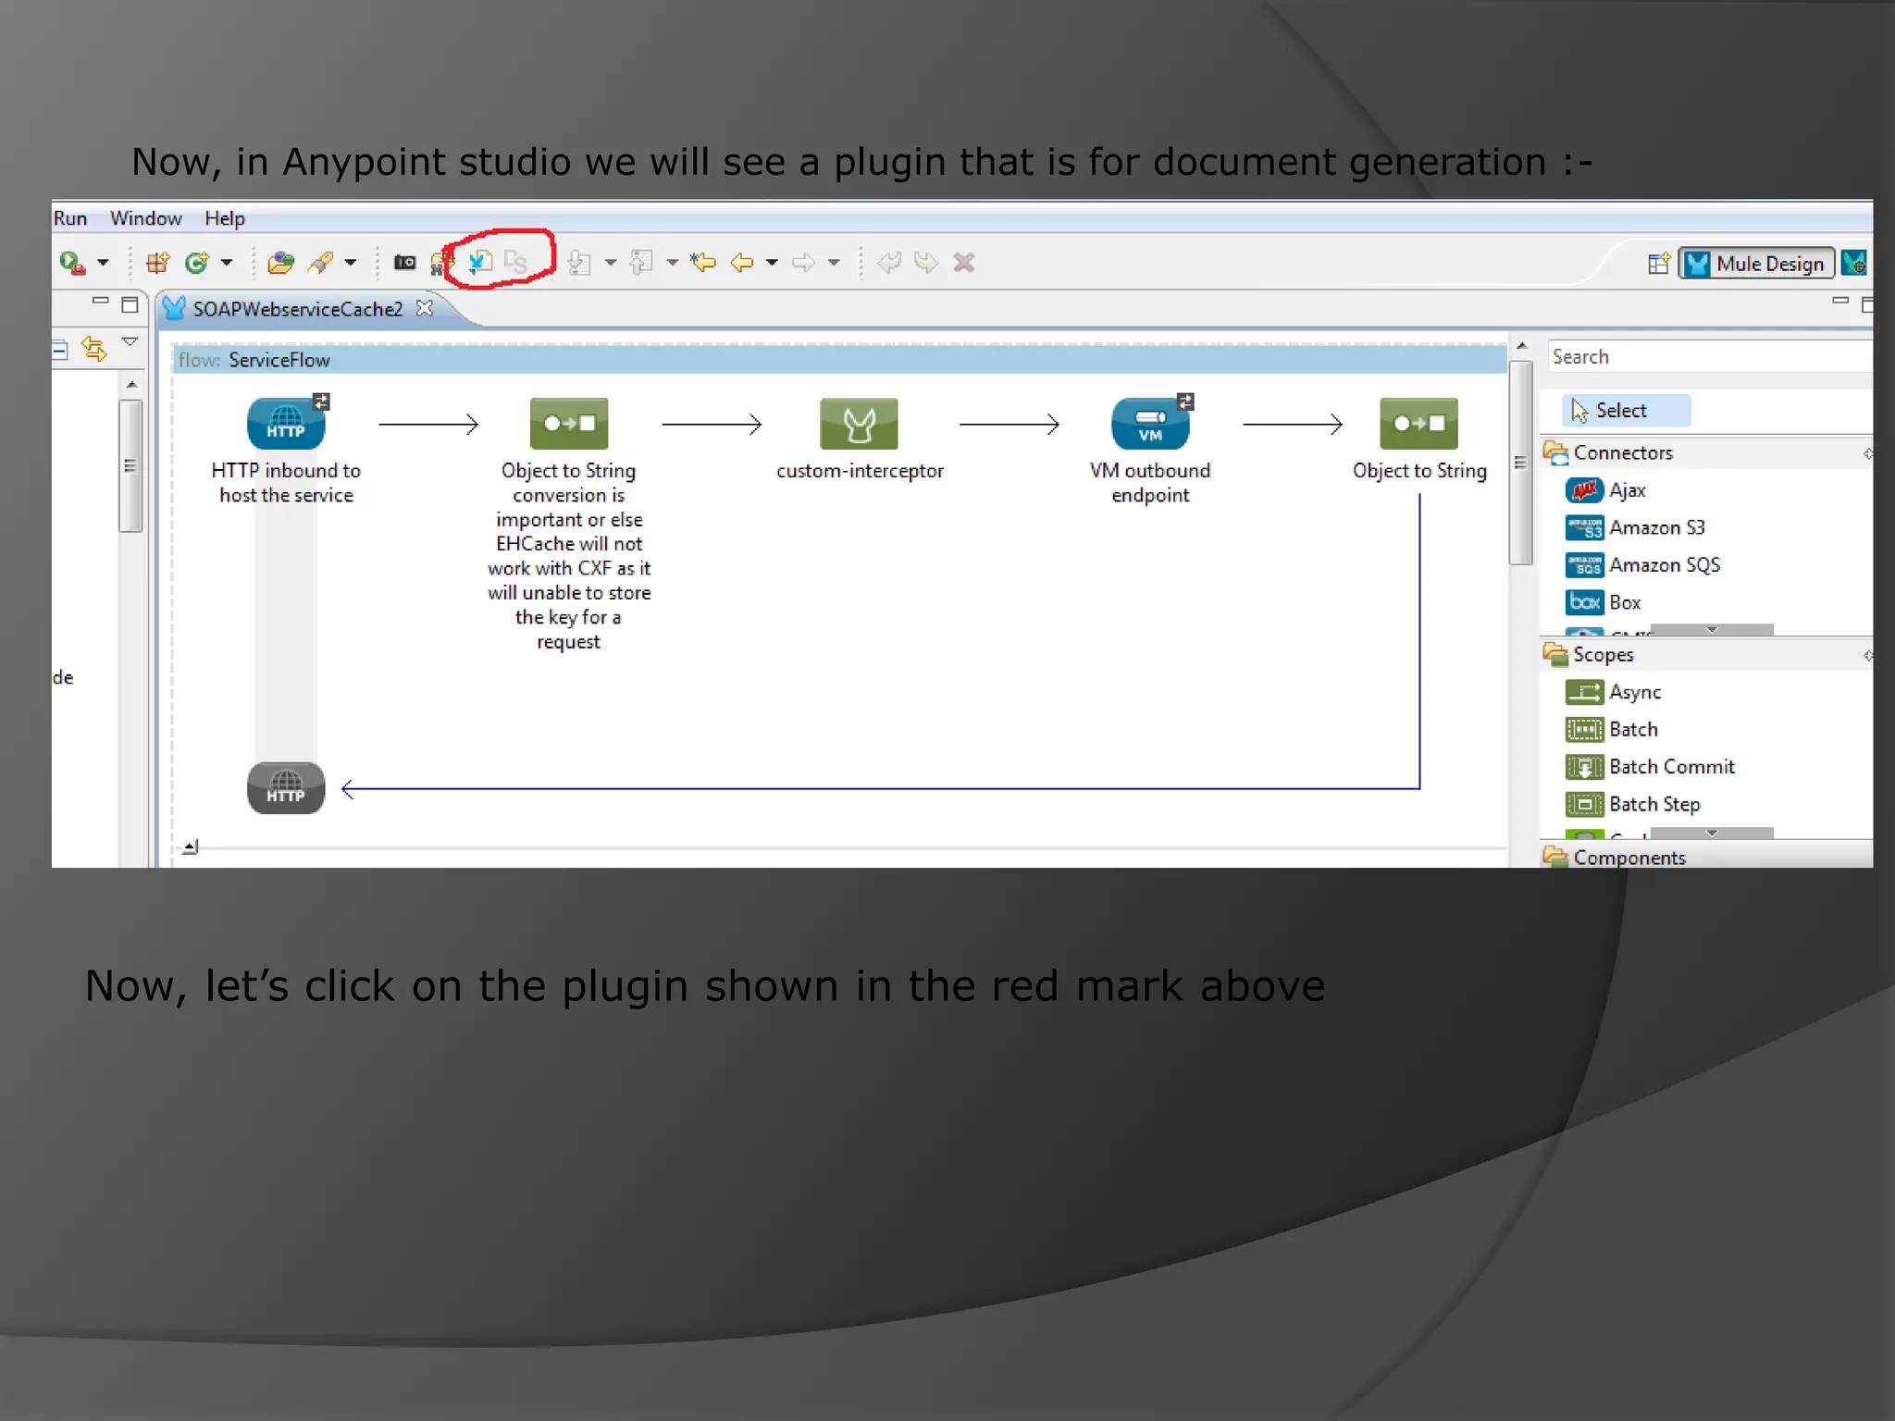The width and height of the screenshot is (1895, 1421).
Task: Open the new Java class dropdown arrow
Action: [x=226, y=263]
